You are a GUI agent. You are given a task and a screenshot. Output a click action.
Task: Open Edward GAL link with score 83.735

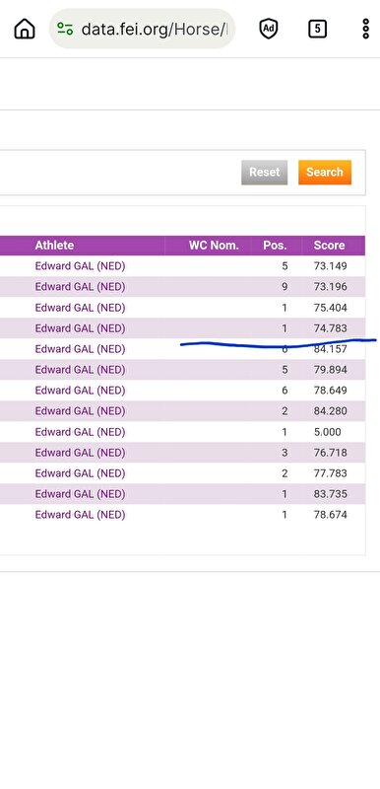pyautogui.click(x=80, y=494)
